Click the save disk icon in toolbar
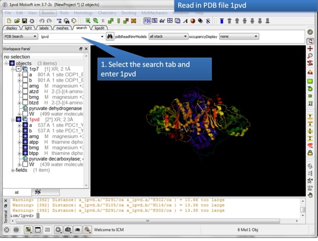This screenshot has width=318, height=241. point(24,21)
